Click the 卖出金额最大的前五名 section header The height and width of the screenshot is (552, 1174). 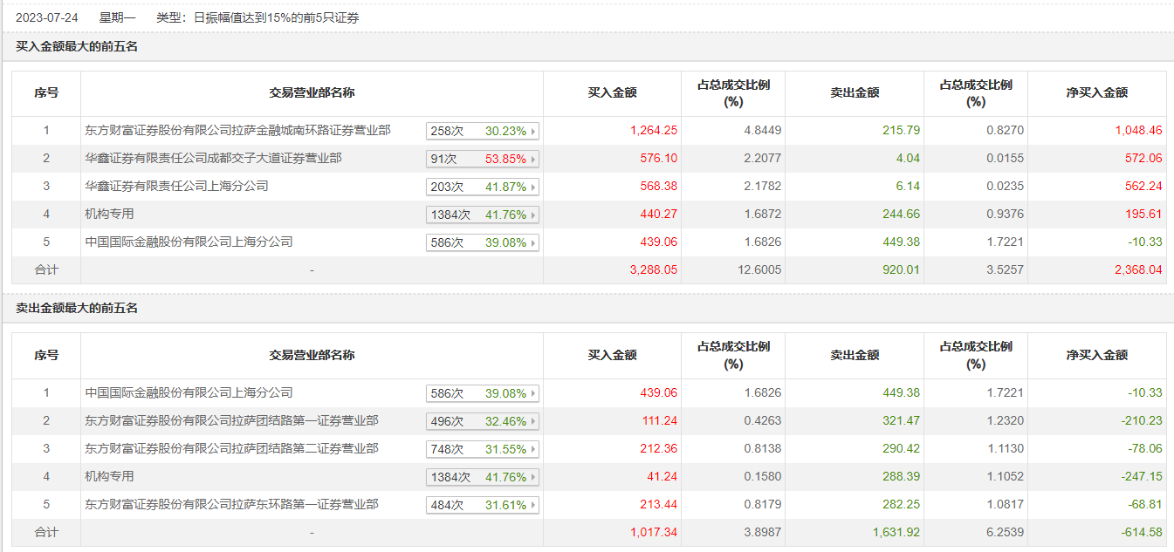tap(77, 308)
